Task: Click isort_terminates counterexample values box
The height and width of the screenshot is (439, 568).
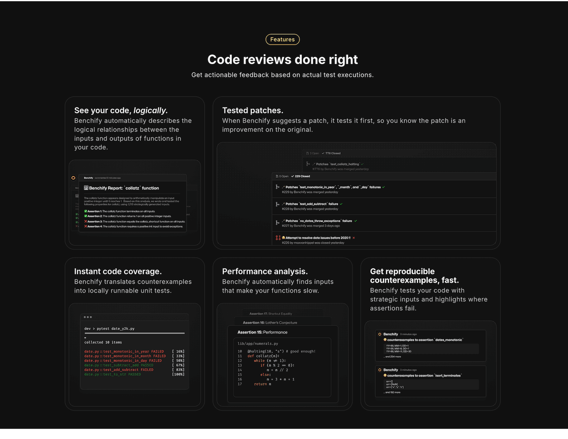Action: click(431, 385)
